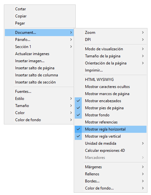Open the Fuentes... dialog entry
Viewport: 151px width, 195px height.
click(x=39, y=92)
